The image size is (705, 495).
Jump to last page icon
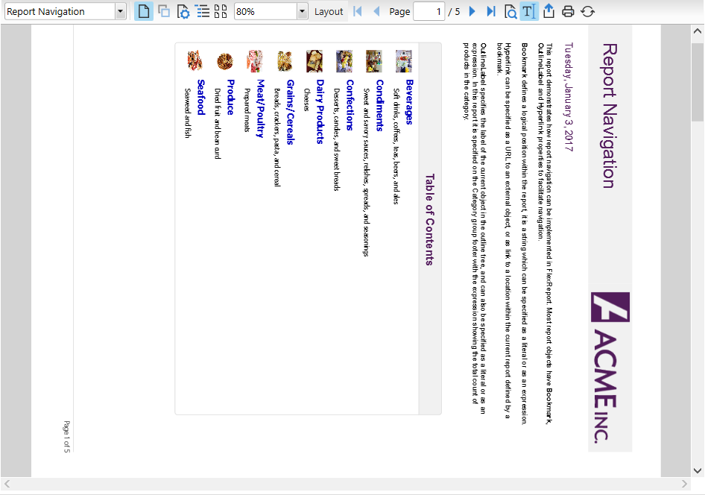pyautogui.click(x=491, y=11)
